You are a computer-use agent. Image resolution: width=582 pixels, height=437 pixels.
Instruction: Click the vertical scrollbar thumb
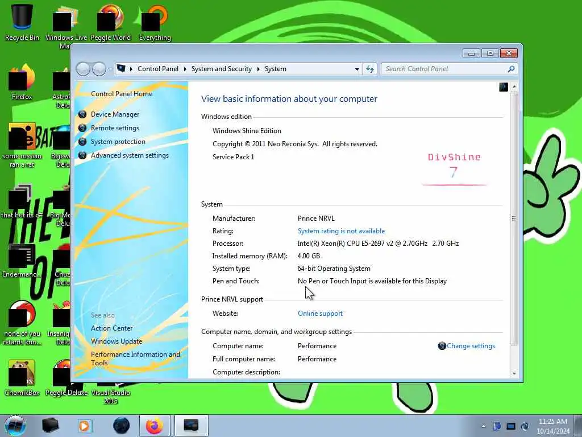pyautogui.click(x=514, y=218)
